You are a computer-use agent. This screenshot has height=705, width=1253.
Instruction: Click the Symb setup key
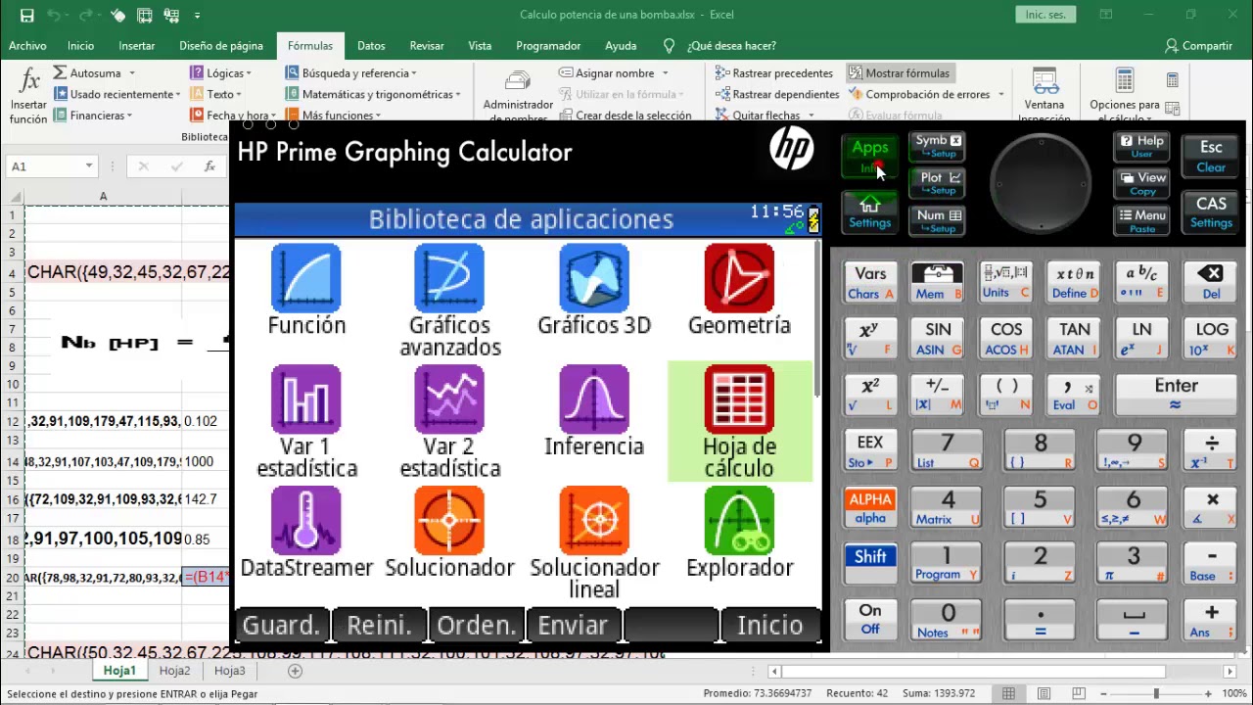(x=937, y=147)
